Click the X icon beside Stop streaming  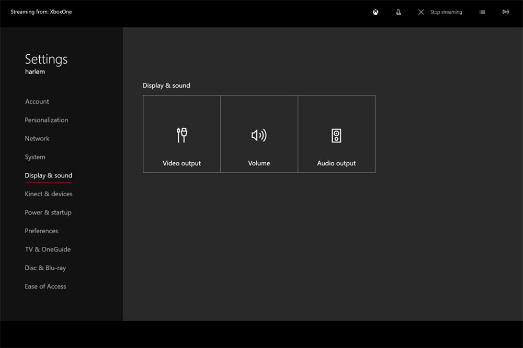(421, 12)
